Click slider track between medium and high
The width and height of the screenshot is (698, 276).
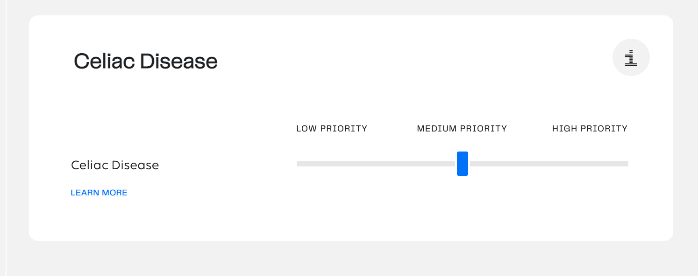(x=549, y=164)
